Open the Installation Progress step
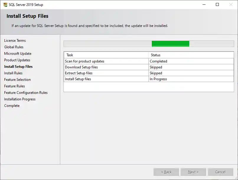The image size is (238, 180). tap(20, 99)
